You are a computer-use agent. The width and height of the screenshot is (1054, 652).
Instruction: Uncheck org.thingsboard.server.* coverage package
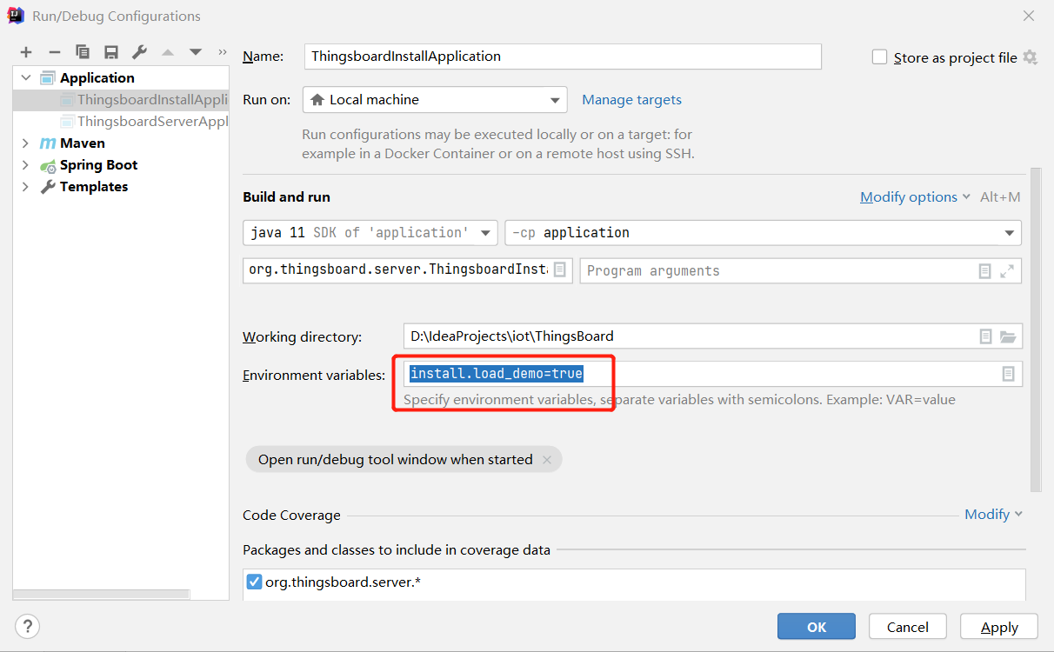[x=254, y=582]
